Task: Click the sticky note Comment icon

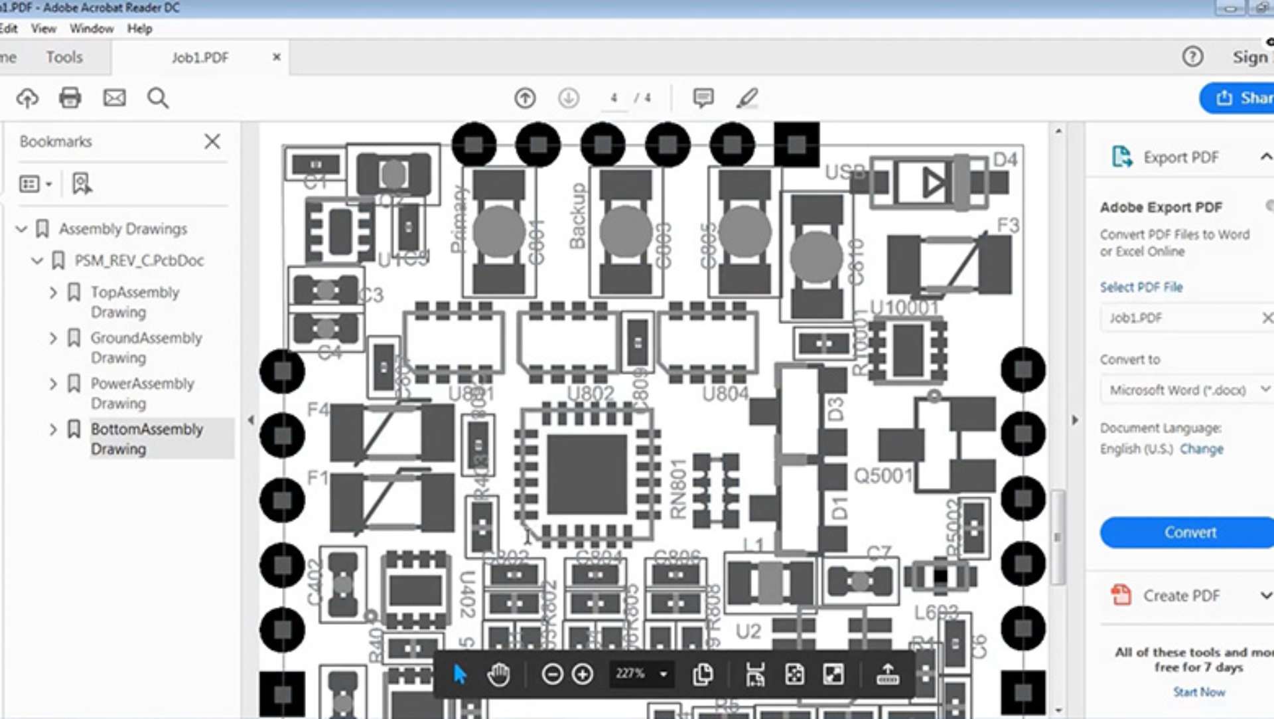Action: pyautogui.click(x=703, y=98)
